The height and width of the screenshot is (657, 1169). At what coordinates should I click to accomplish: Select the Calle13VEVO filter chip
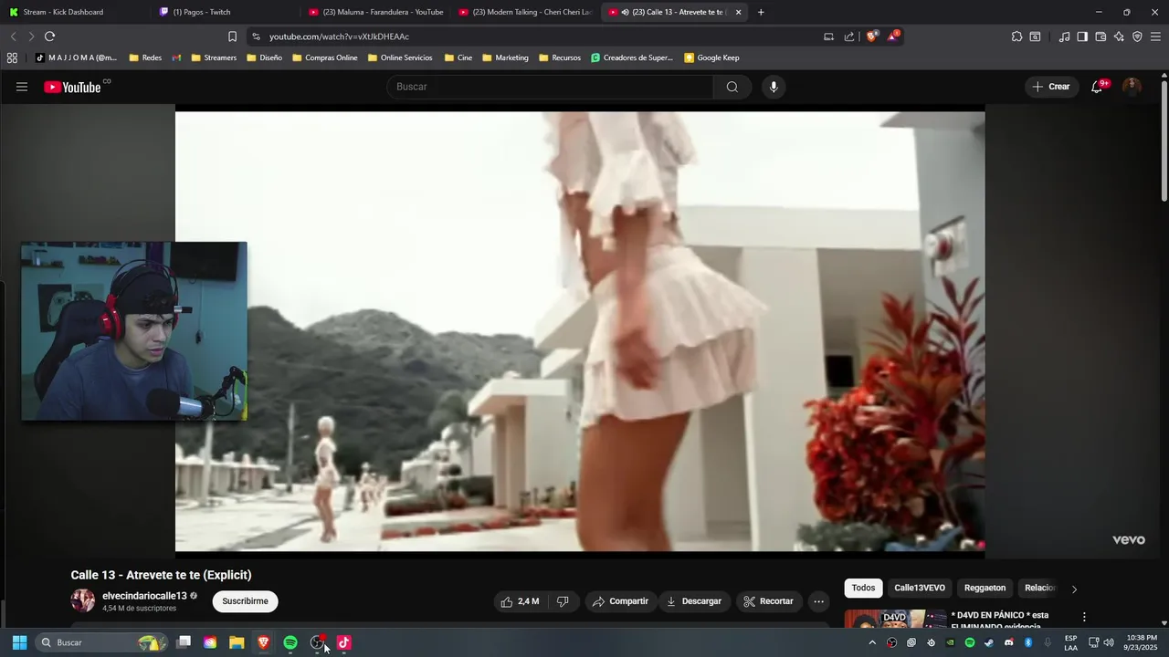click(920, 588)
